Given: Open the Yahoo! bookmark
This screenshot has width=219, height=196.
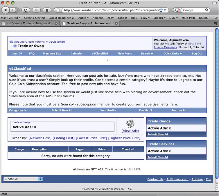Looking at the screenshot, I should pyautogui.click(x=122, y=18).
